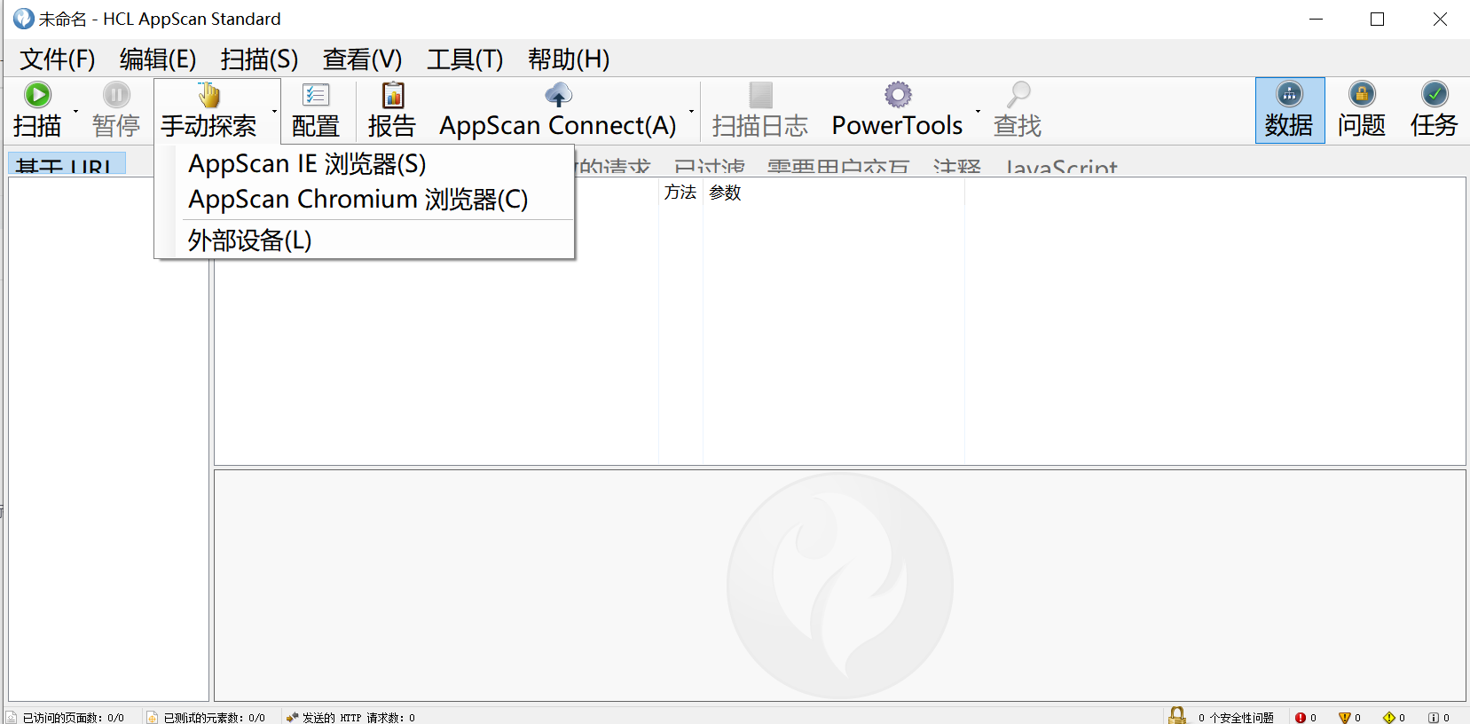Click the security issues lock status icon
This screenshot has height=724, width=1470.
point(1177,715)
